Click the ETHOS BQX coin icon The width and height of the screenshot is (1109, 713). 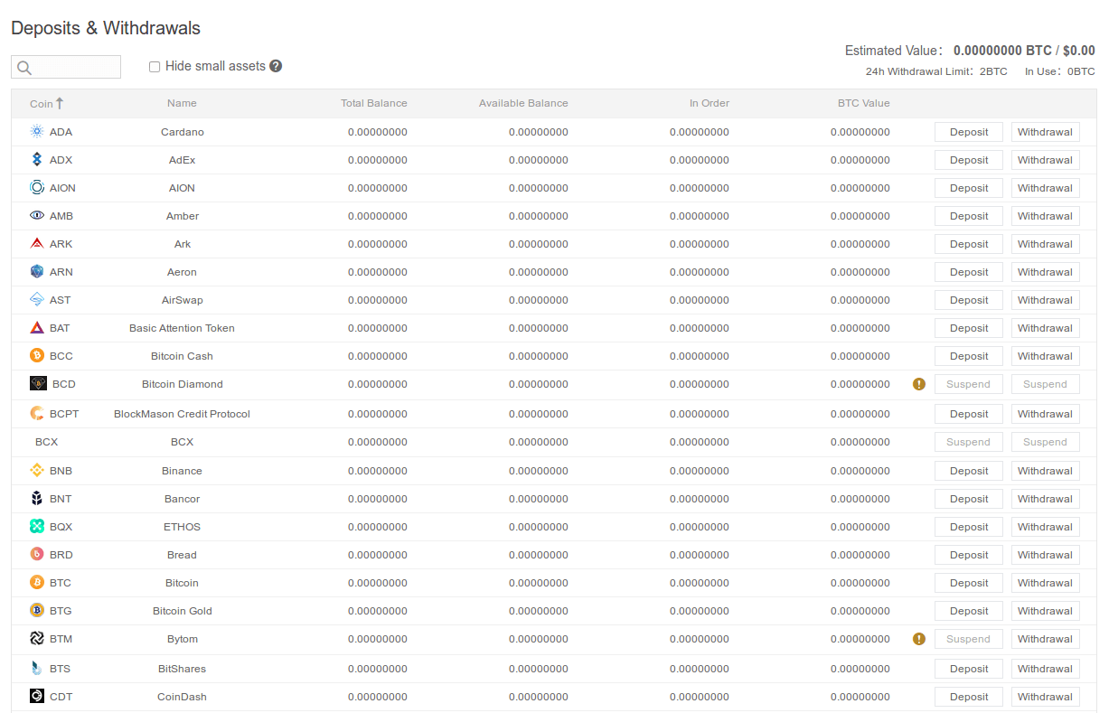point(37,527)
